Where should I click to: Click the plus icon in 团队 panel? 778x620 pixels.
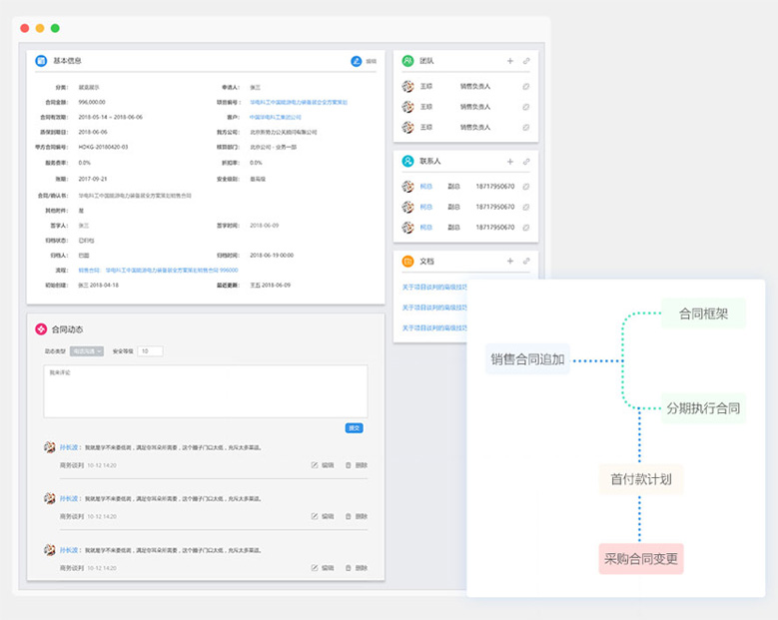[x=509, y=61]
